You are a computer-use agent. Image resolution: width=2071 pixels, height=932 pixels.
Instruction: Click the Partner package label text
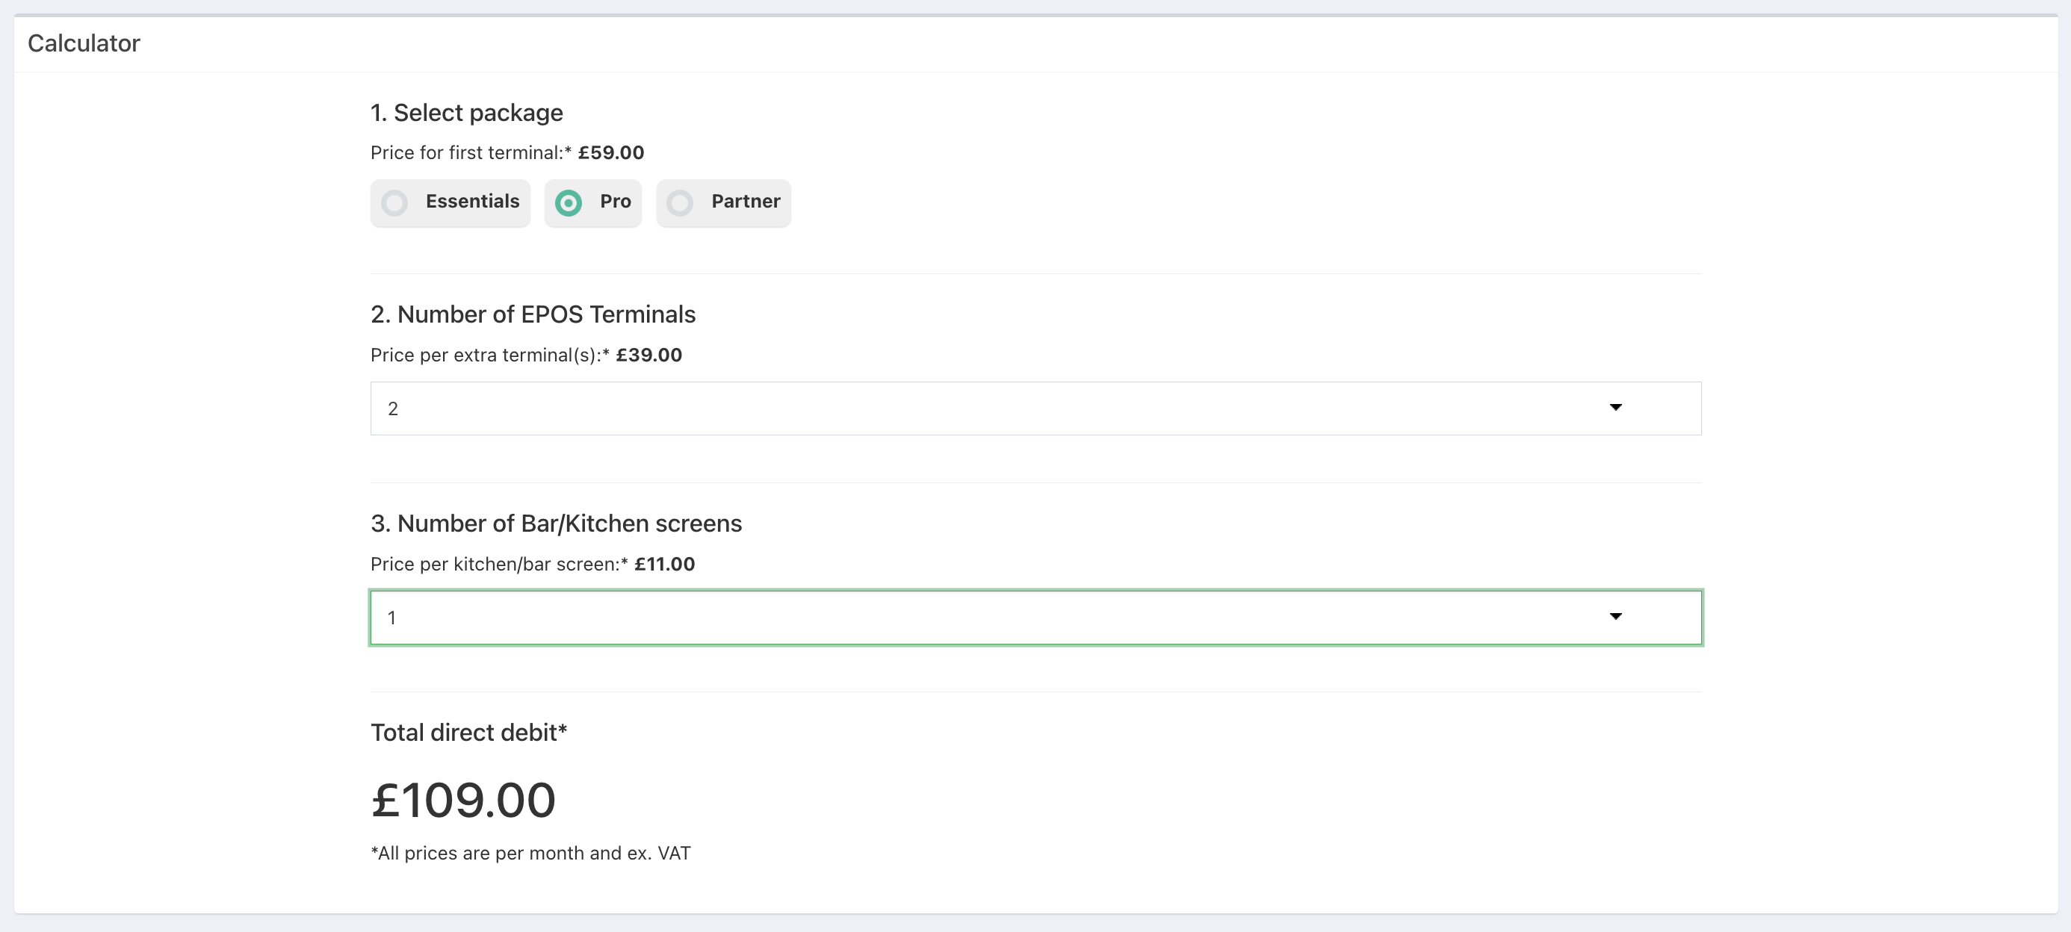coord(746,202)
